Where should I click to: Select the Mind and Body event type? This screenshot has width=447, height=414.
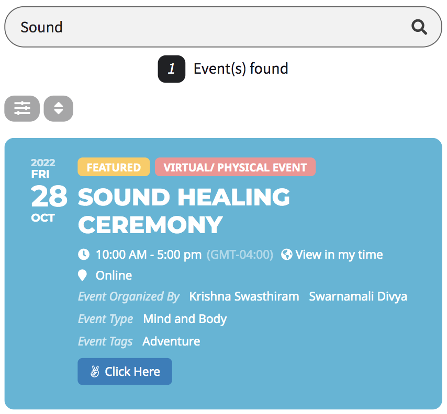pyautogui.click(x=185, y=318)
